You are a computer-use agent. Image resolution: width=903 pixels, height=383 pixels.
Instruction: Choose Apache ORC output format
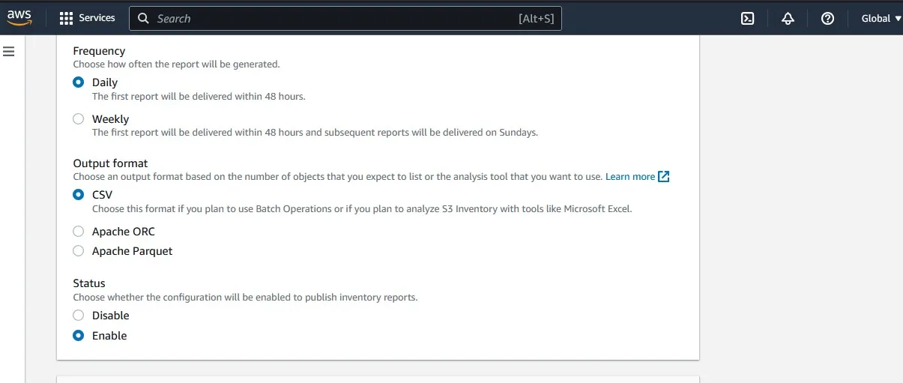coord(78,232)
